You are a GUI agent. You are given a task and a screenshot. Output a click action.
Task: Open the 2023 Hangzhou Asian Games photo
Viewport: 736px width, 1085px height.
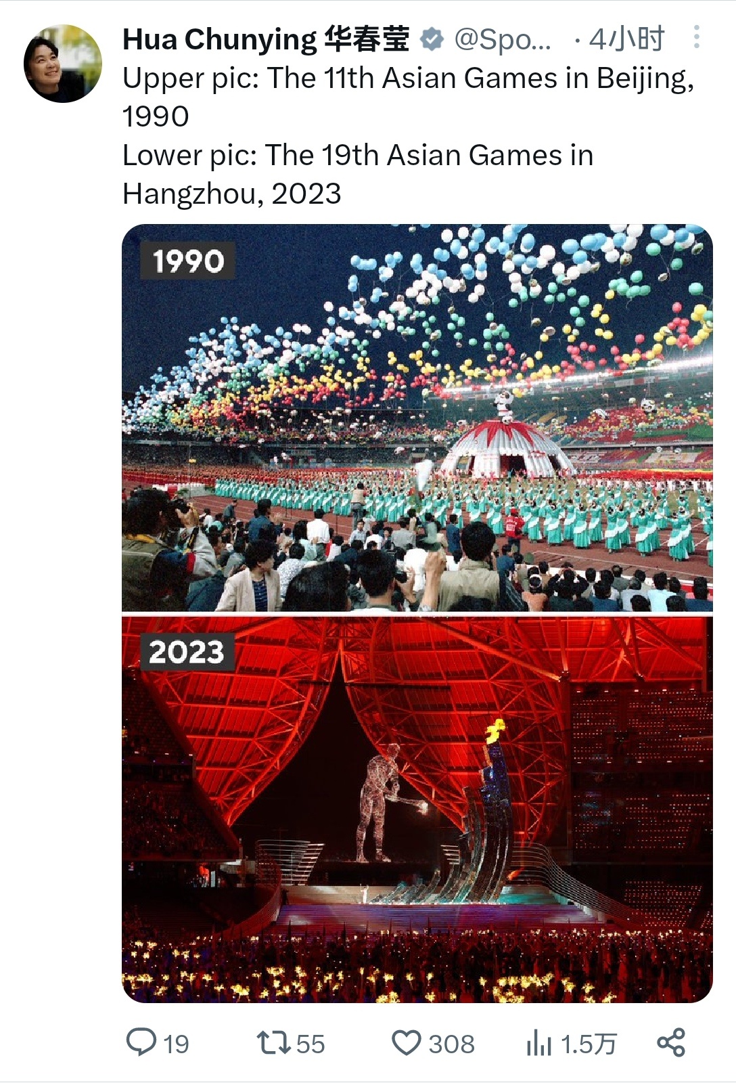pos(417,810)
